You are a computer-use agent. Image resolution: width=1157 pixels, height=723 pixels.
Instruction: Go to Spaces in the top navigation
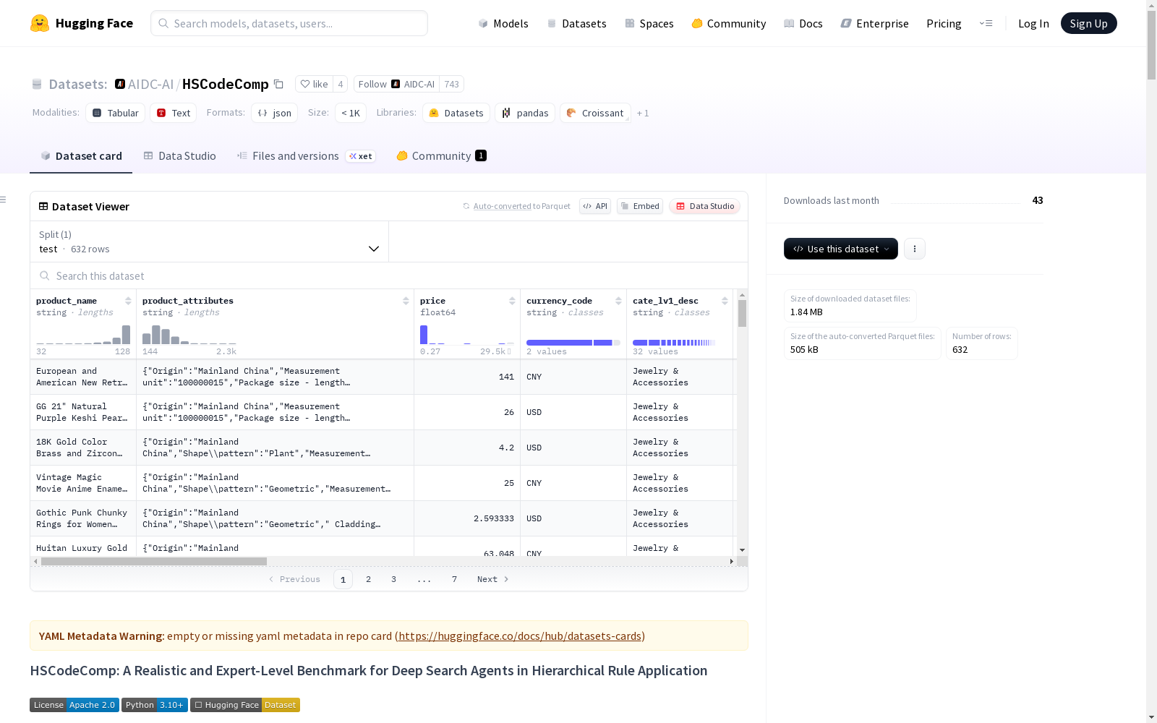(x=649, y=23)
